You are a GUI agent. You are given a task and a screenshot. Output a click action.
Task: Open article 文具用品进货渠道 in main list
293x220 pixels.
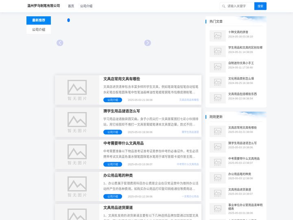pyautogui.click(x=118, y=208)
